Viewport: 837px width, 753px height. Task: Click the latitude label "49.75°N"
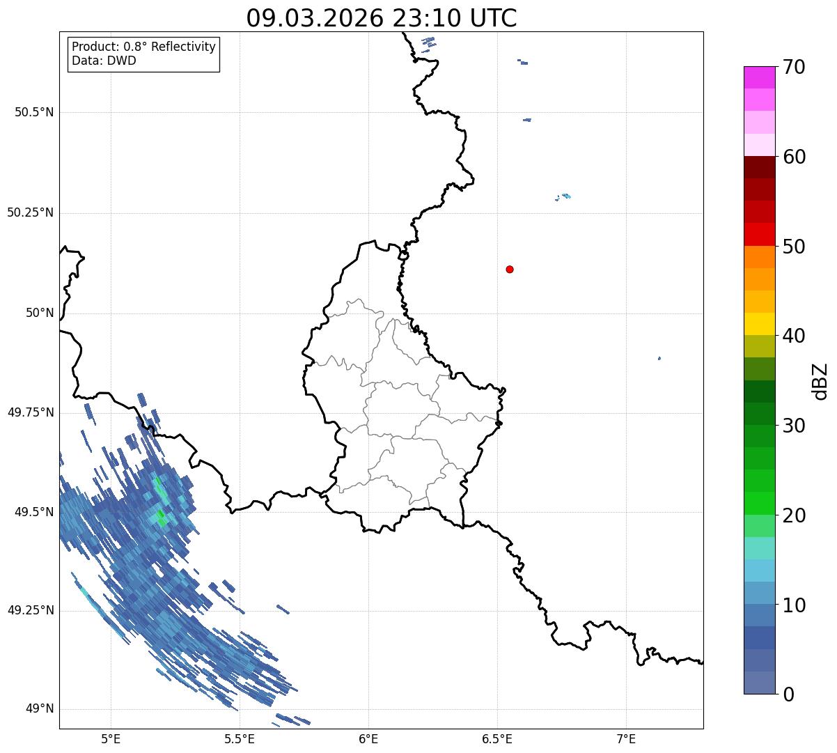click(31, 412)
